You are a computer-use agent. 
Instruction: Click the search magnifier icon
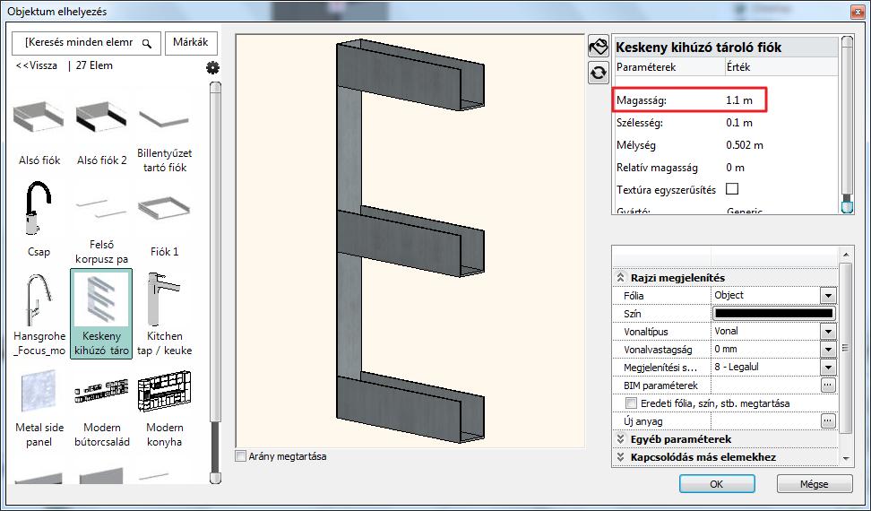[x=147, y=43]
